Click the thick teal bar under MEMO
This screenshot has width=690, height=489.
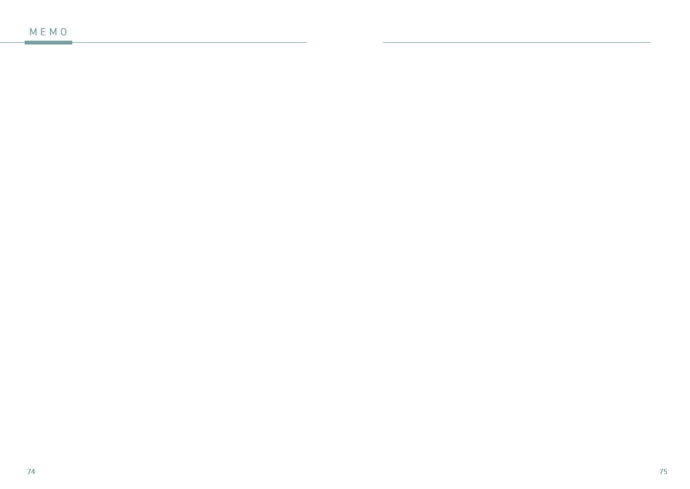point(48,42)
